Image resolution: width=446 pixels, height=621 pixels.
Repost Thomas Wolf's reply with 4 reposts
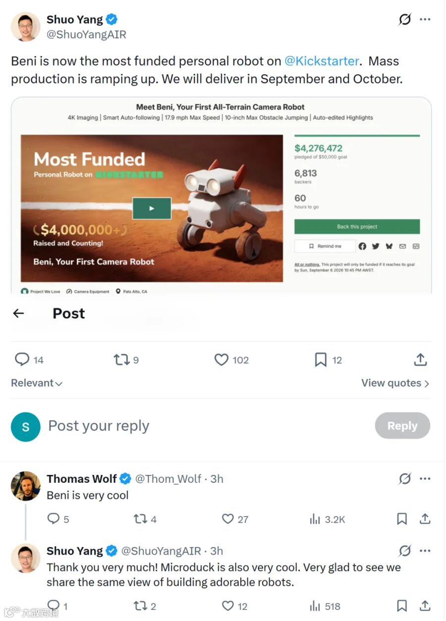click(141, 519)
